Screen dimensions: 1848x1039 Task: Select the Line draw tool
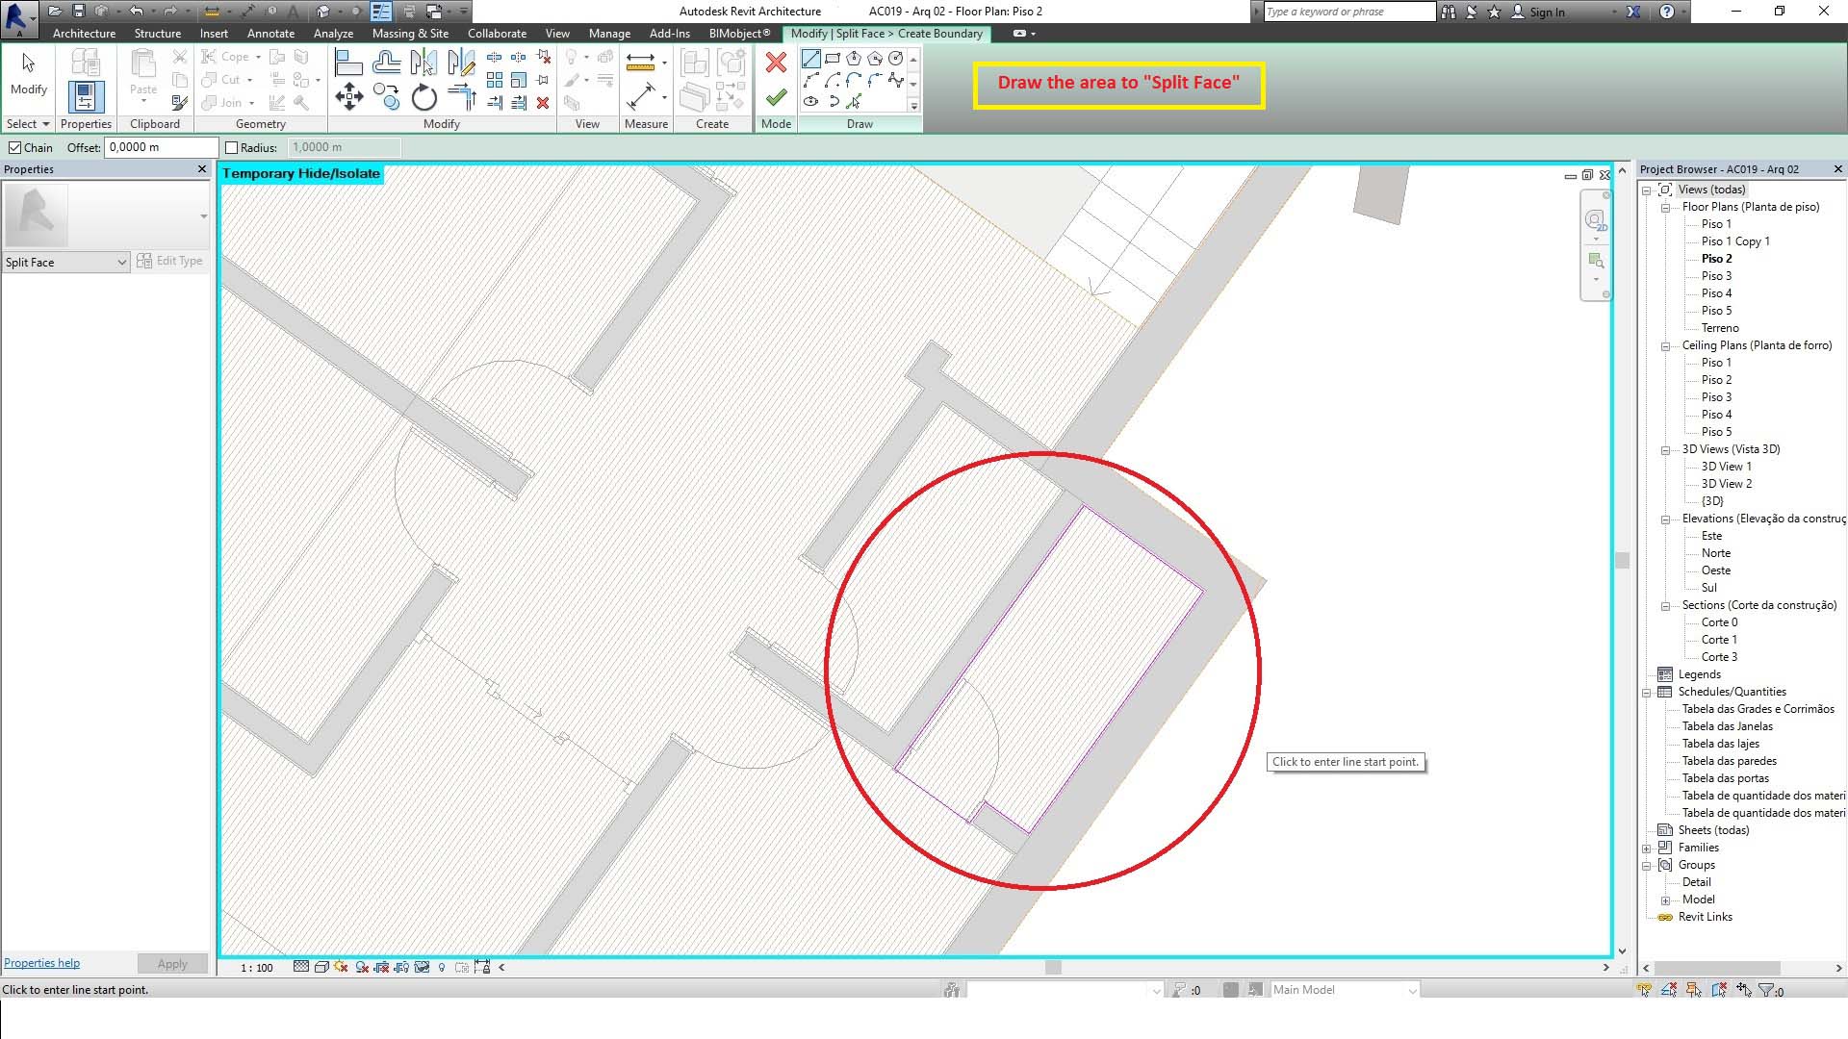pyautogui.click(x=811, y=59)
